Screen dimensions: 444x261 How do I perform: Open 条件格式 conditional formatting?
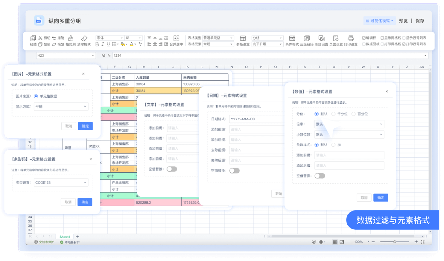[x=292, y=38]
